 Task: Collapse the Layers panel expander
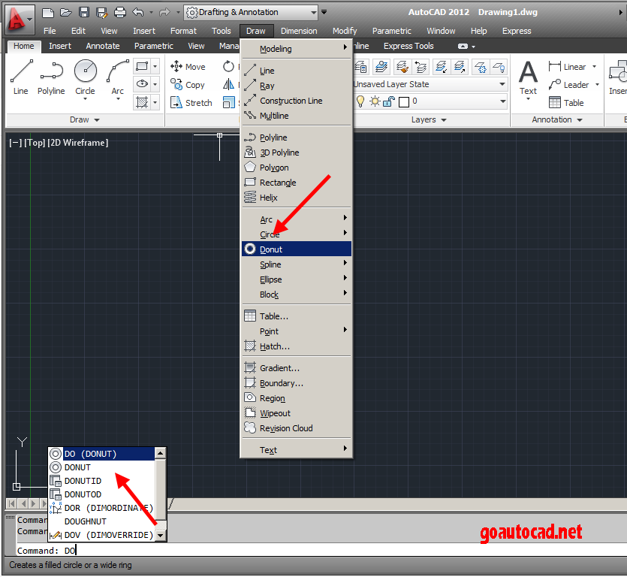[444, 119]
